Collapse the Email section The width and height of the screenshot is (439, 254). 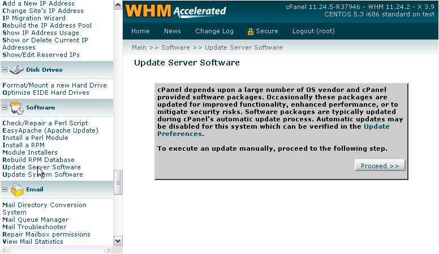pyautogui.click(x=5, y=190)
